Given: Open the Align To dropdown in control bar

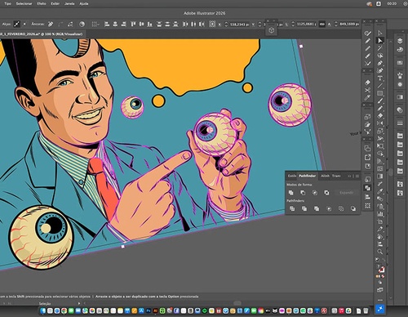Looking at the screenshot, I should pyautogui.click(x=95, y=25).
